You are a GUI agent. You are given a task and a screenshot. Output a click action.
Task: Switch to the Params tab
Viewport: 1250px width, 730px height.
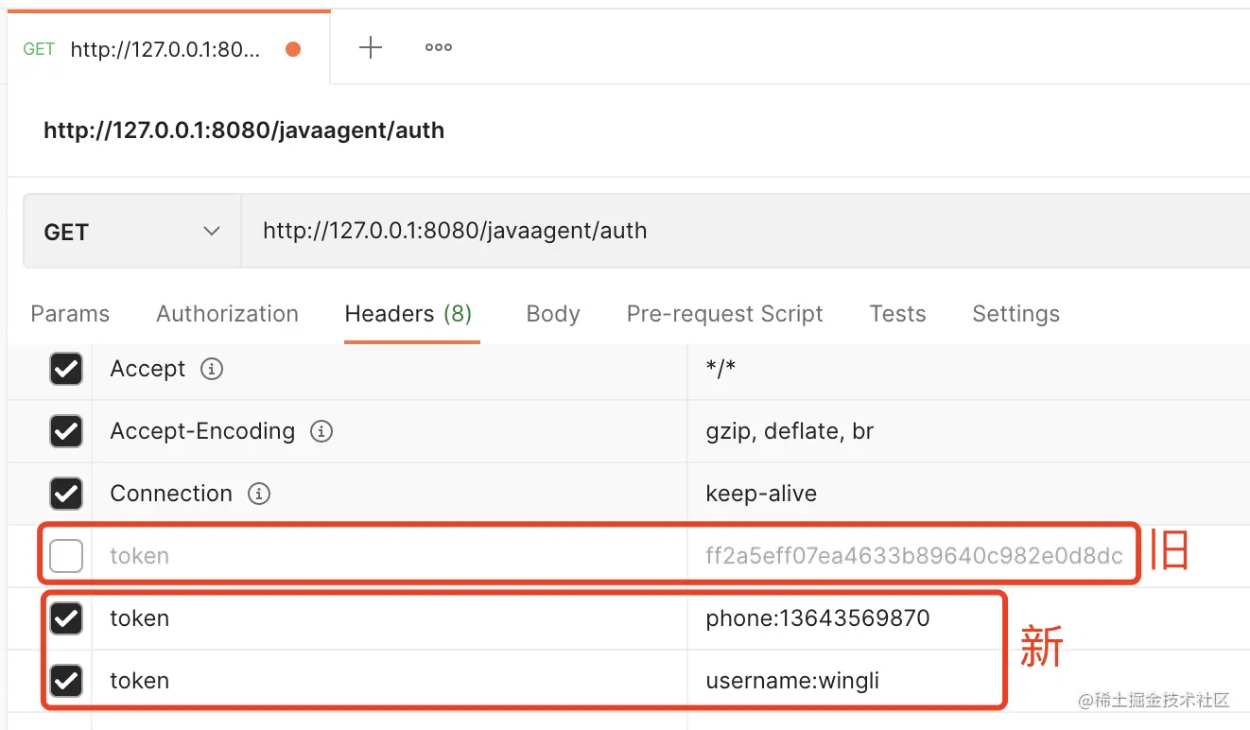(x=70, y=314)
